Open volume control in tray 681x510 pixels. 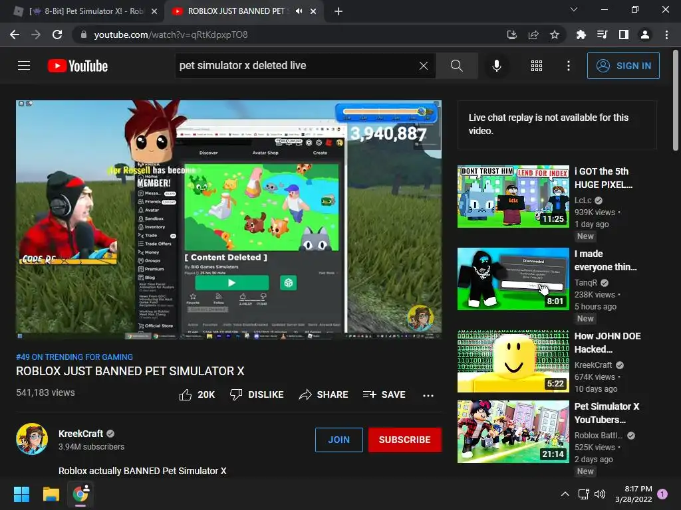600,494
